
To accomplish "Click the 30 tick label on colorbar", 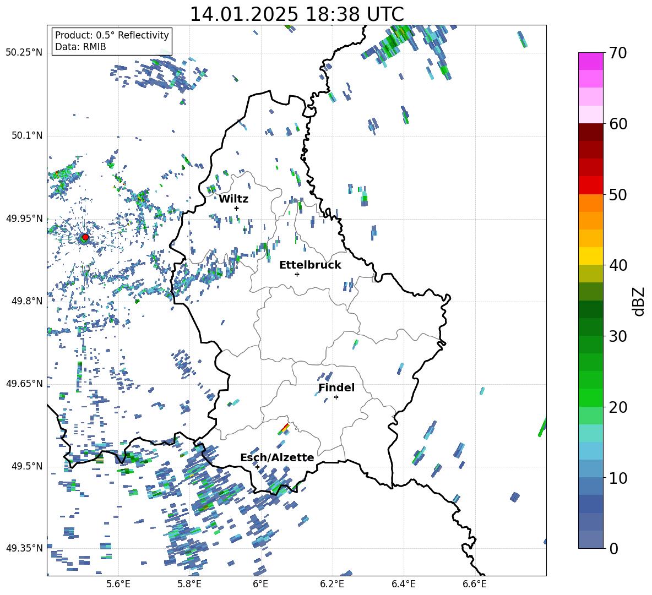I will pos(618,336).
